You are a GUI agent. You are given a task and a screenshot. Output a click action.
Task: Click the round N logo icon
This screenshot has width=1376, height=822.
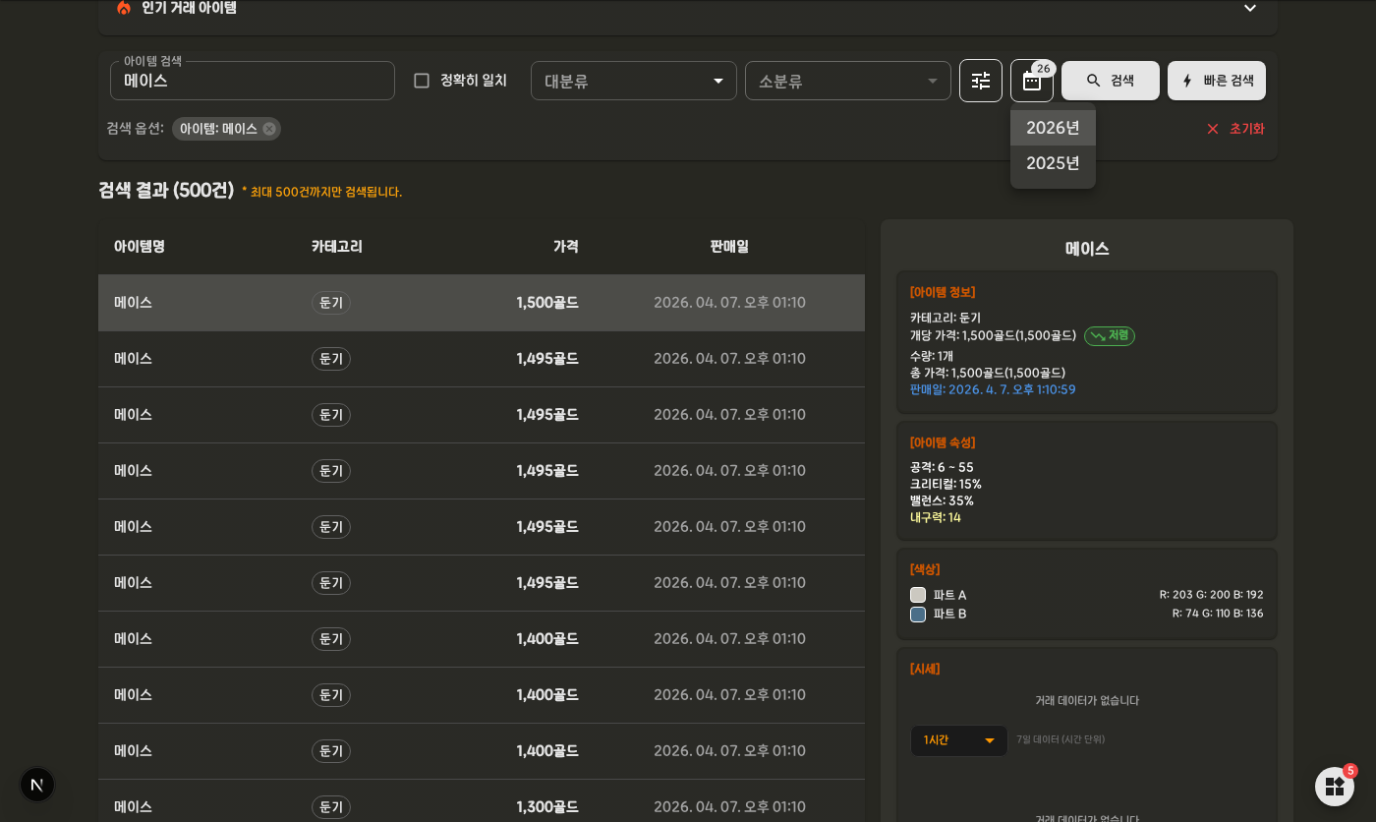(37, 785)
